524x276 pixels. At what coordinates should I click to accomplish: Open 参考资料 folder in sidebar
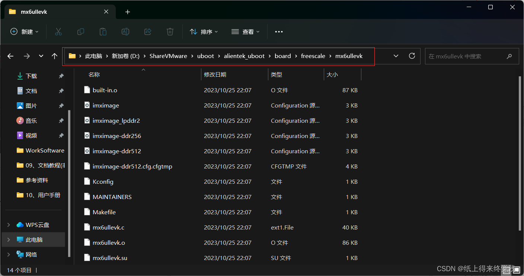click(37, 180)
